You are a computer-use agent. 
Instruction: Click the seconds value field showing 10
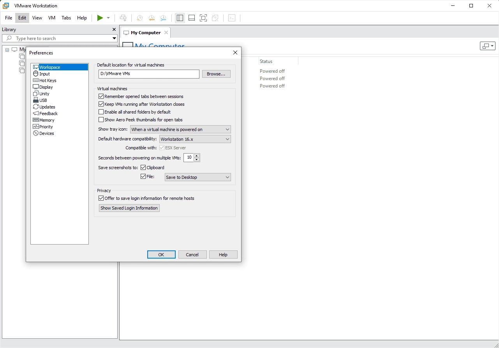click(x=189, y=157)
